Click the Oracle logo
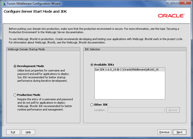The image size is (193, 139). (x=171, y=16)
